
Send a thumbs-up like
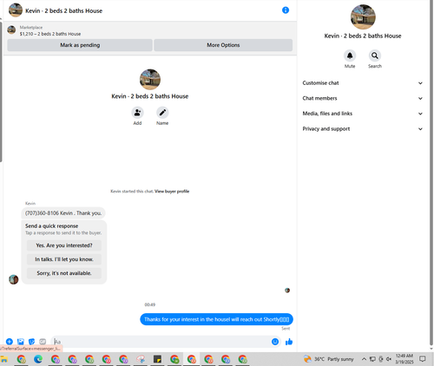point(289,342)
